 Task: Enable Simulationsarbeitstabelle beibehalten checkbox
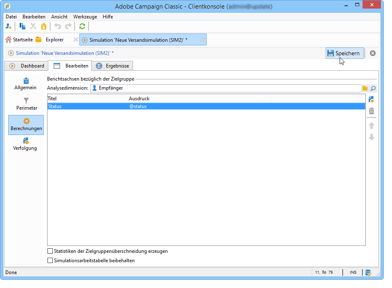(x=50, y=261)
